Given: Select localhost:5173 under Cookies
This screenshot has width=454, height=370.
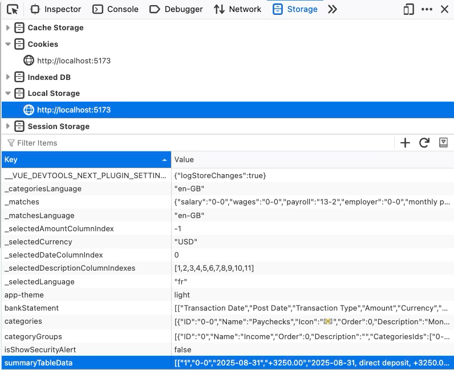Looking at the screenshot, I should [74, 61].
